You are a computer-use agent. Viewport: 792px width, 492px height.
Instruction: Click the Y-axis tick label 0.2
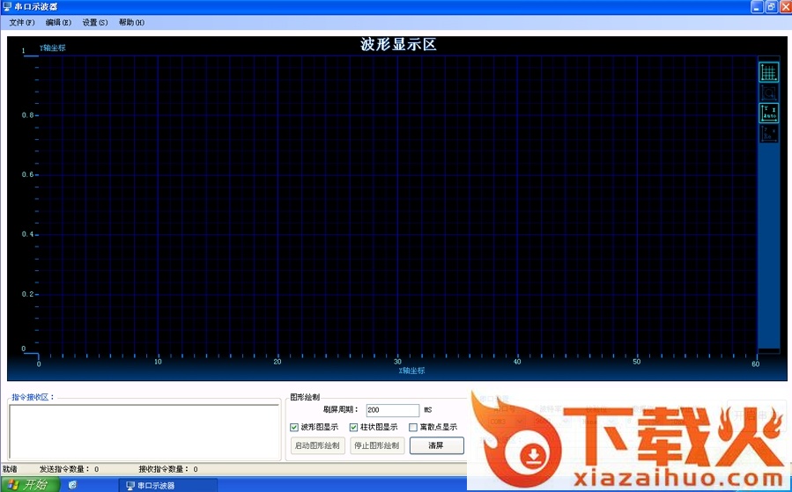(x=28, y=294)
